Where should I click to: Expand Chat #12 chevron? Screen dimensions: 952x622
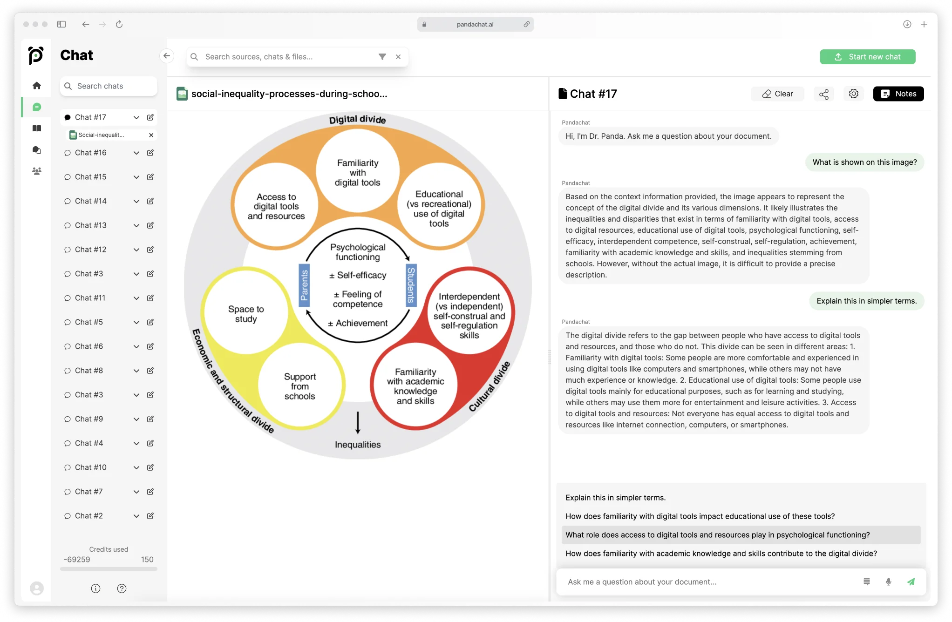click(x=136, y=250)
